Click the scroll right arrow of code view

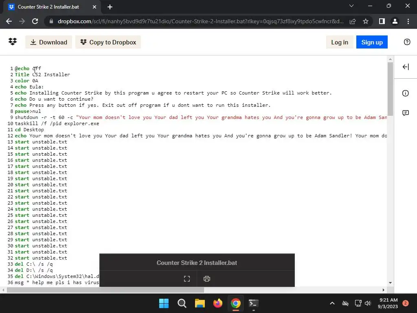click(x=384, y=290)
